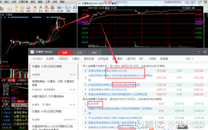Open news item 贝通信 01月21日成交明细
The image size is (208, 130).
pos(54,115)
